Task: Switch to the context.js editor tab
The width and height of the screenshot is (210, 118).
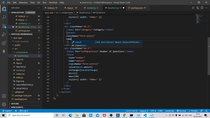Action: tap(91, 8)
